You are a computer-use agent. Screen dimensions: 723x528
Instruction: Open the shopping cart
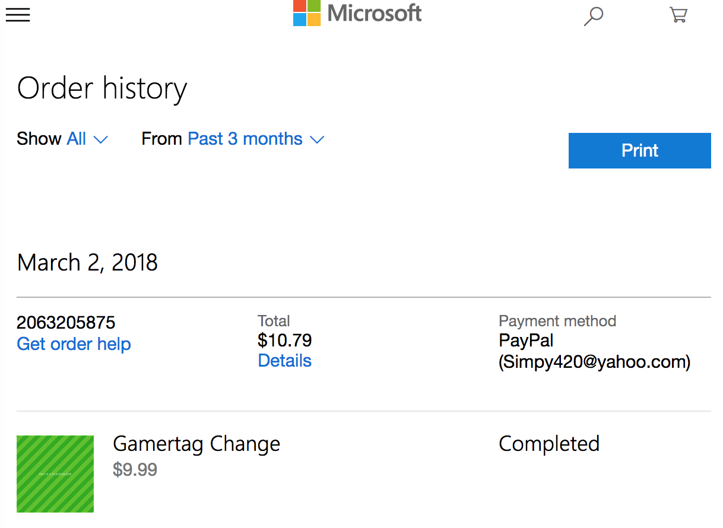click(x=678, y=15)
